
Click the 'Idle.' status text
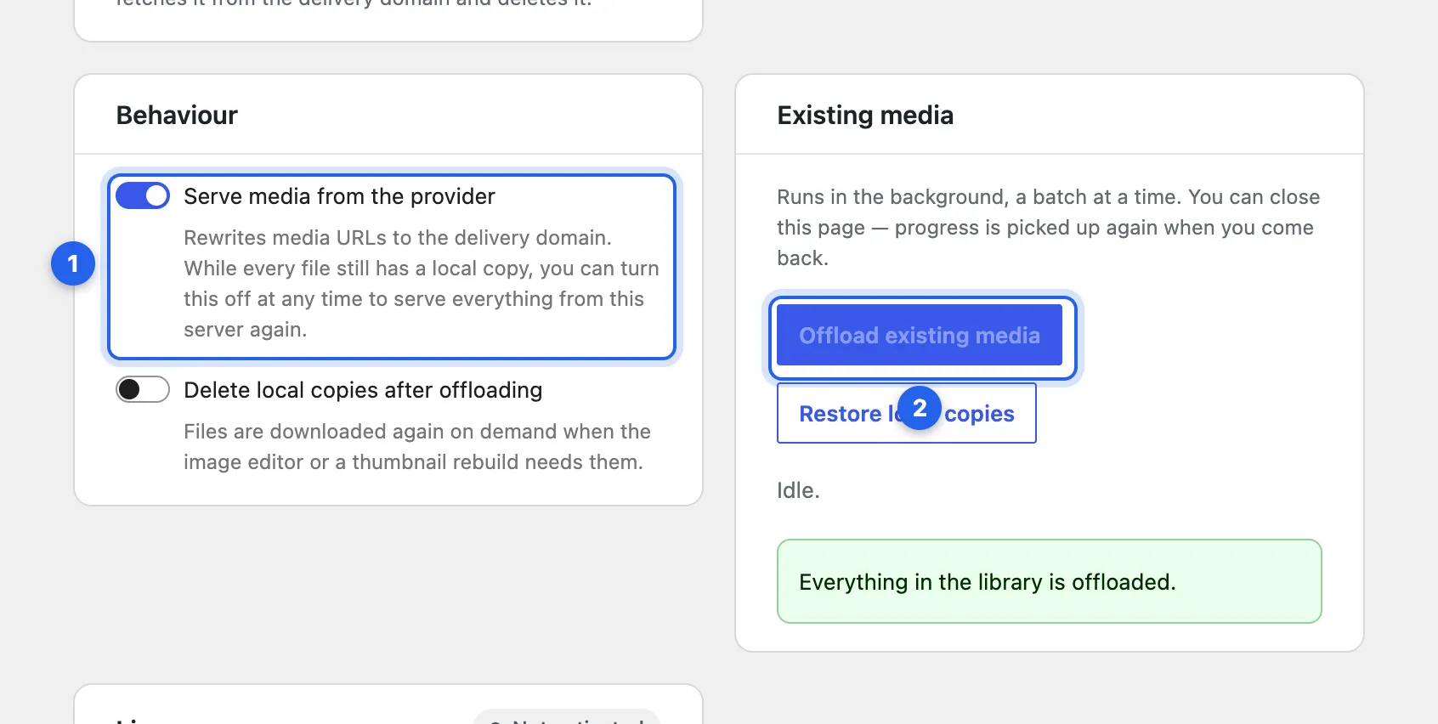[798, 490]
